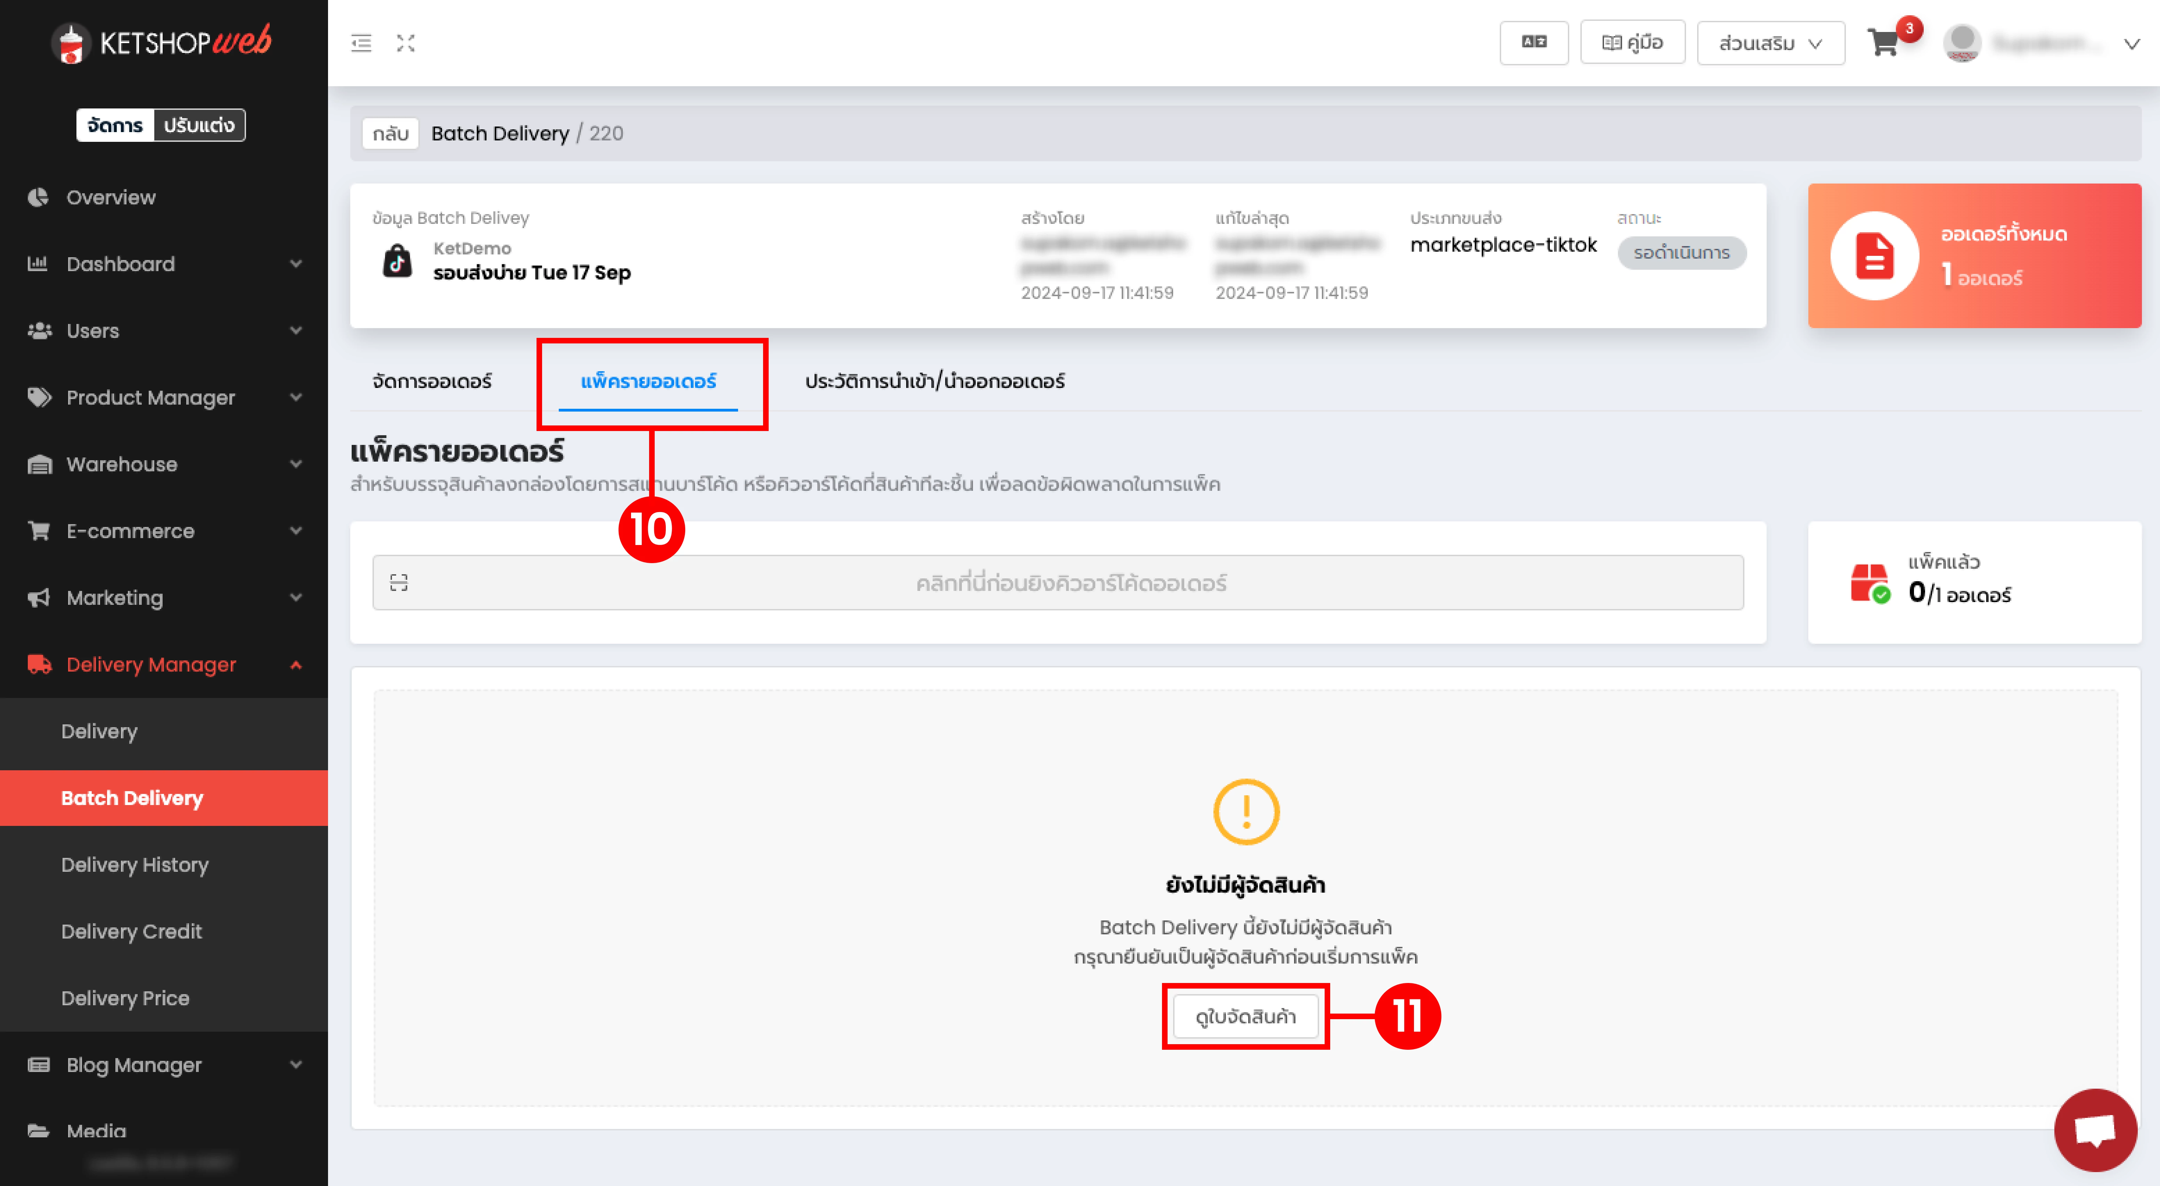Toggle the fullscreen expand icon
Image resolution: width=2160 pixels, height=1186 pixels.
tap(406, 43)
